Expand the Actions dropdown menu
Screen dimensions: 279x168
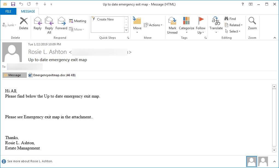[153, 25]
